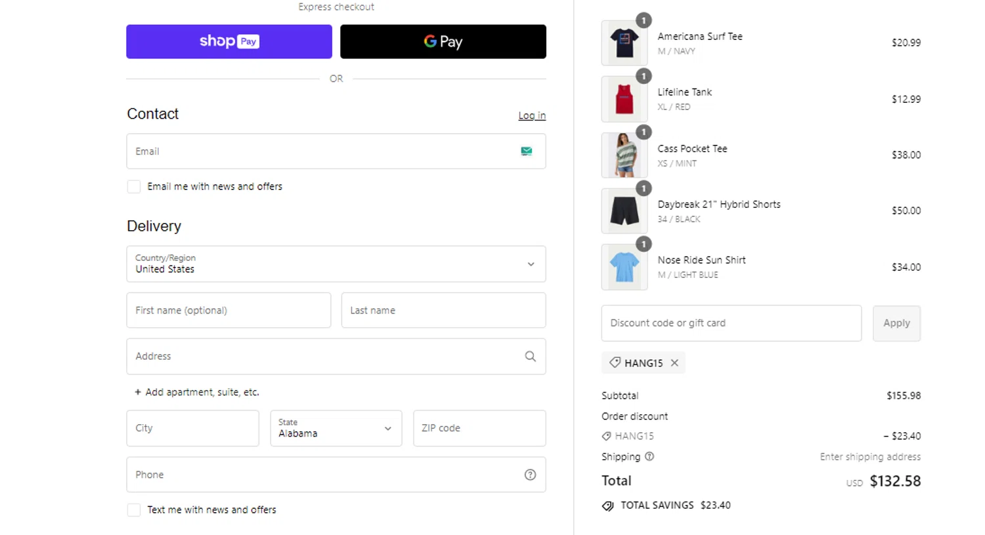Click the shipping info question mark icon
Image resolution: width=985 pixels, height=535 pixels.
[649, 457]
